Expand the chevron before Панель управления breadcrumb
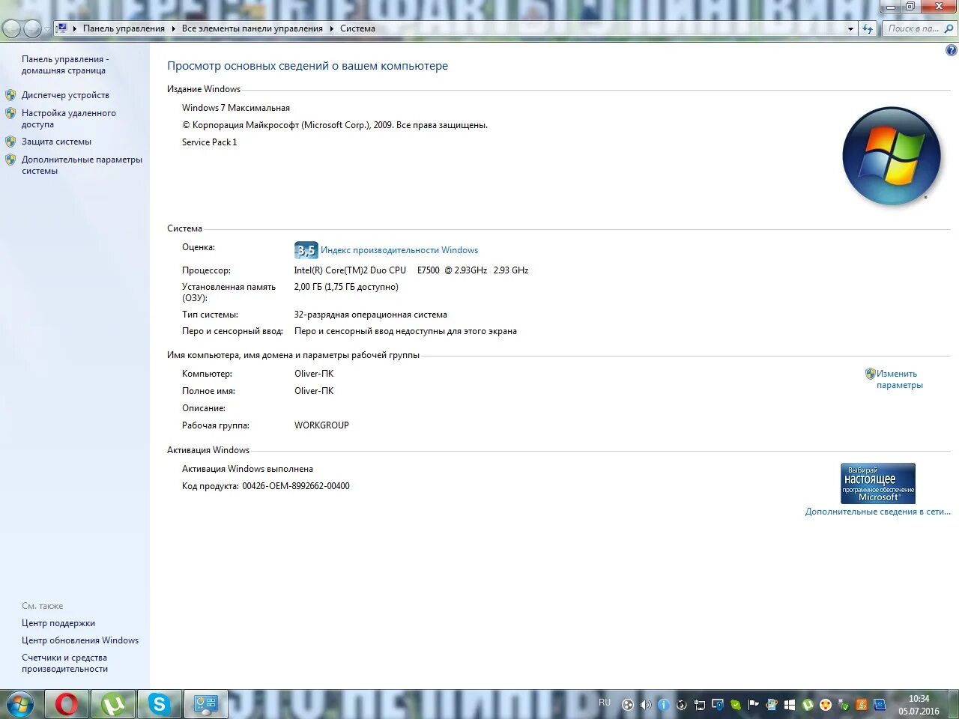The width and height of the screenshot is (959, 719). click(x=75, y=28)
